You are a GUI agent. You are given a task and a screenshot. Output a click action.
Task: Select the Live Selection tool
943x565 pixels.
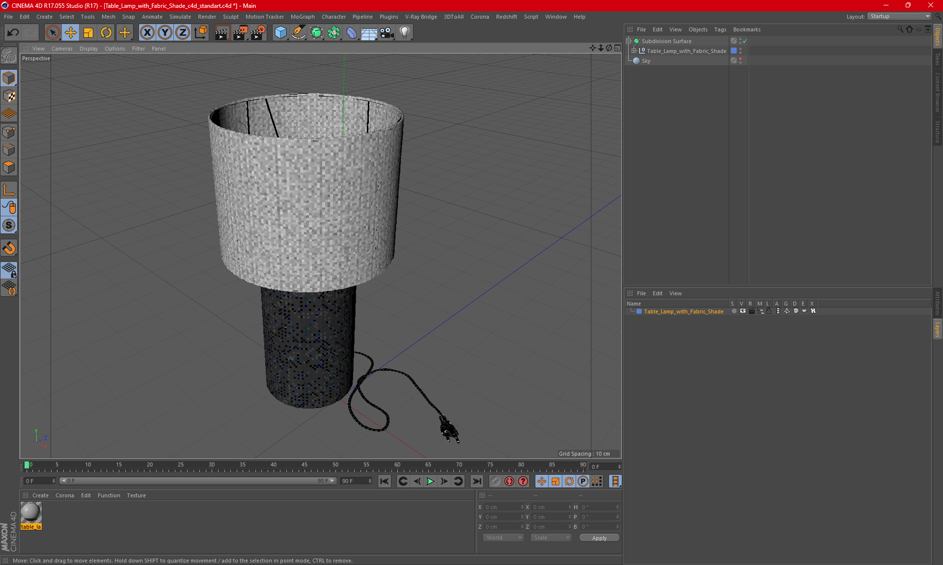tap(53, 33)
